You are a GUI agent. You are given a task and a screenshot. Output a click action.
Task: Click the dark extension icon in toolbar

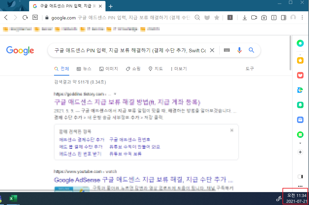coord(230,17)
